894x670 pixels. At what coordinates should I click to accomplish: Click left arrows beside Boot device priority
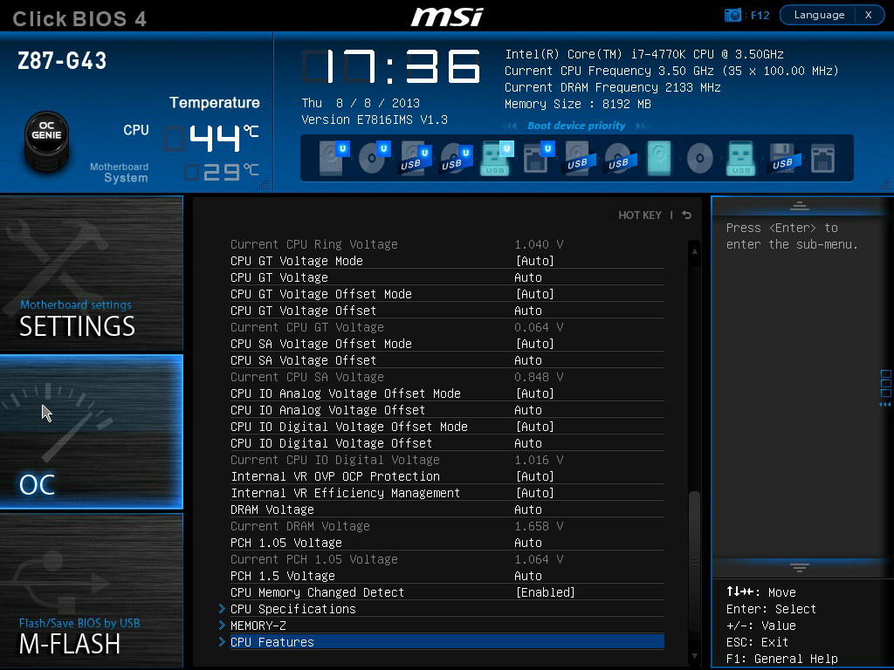click(x=510, y=126)
